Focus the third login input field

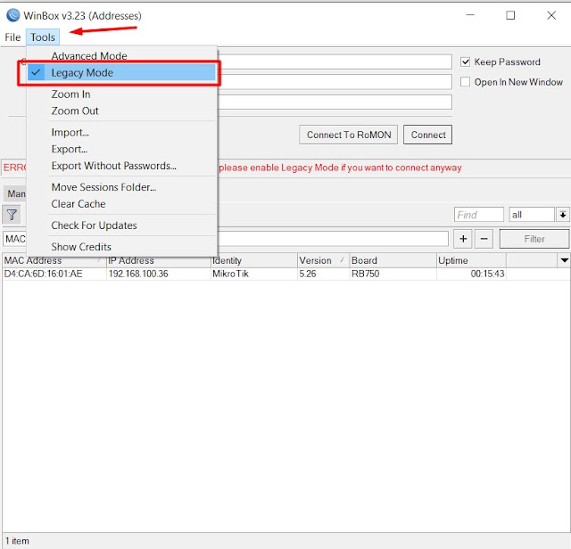pos(335,102)
